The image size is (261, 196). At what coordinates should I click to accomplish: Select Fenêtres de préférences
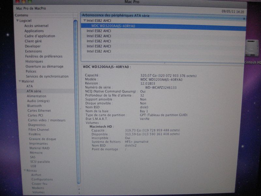[x=44, y=56]
